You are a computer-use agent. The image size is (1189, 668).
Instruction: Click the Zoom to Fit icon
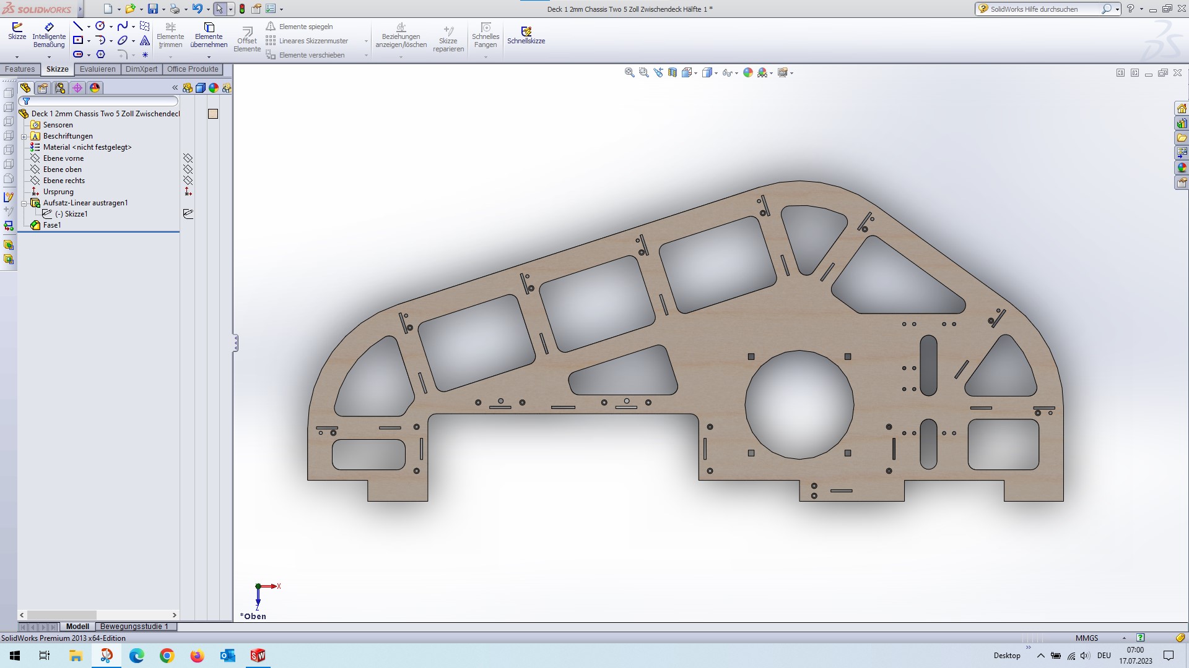629,72
